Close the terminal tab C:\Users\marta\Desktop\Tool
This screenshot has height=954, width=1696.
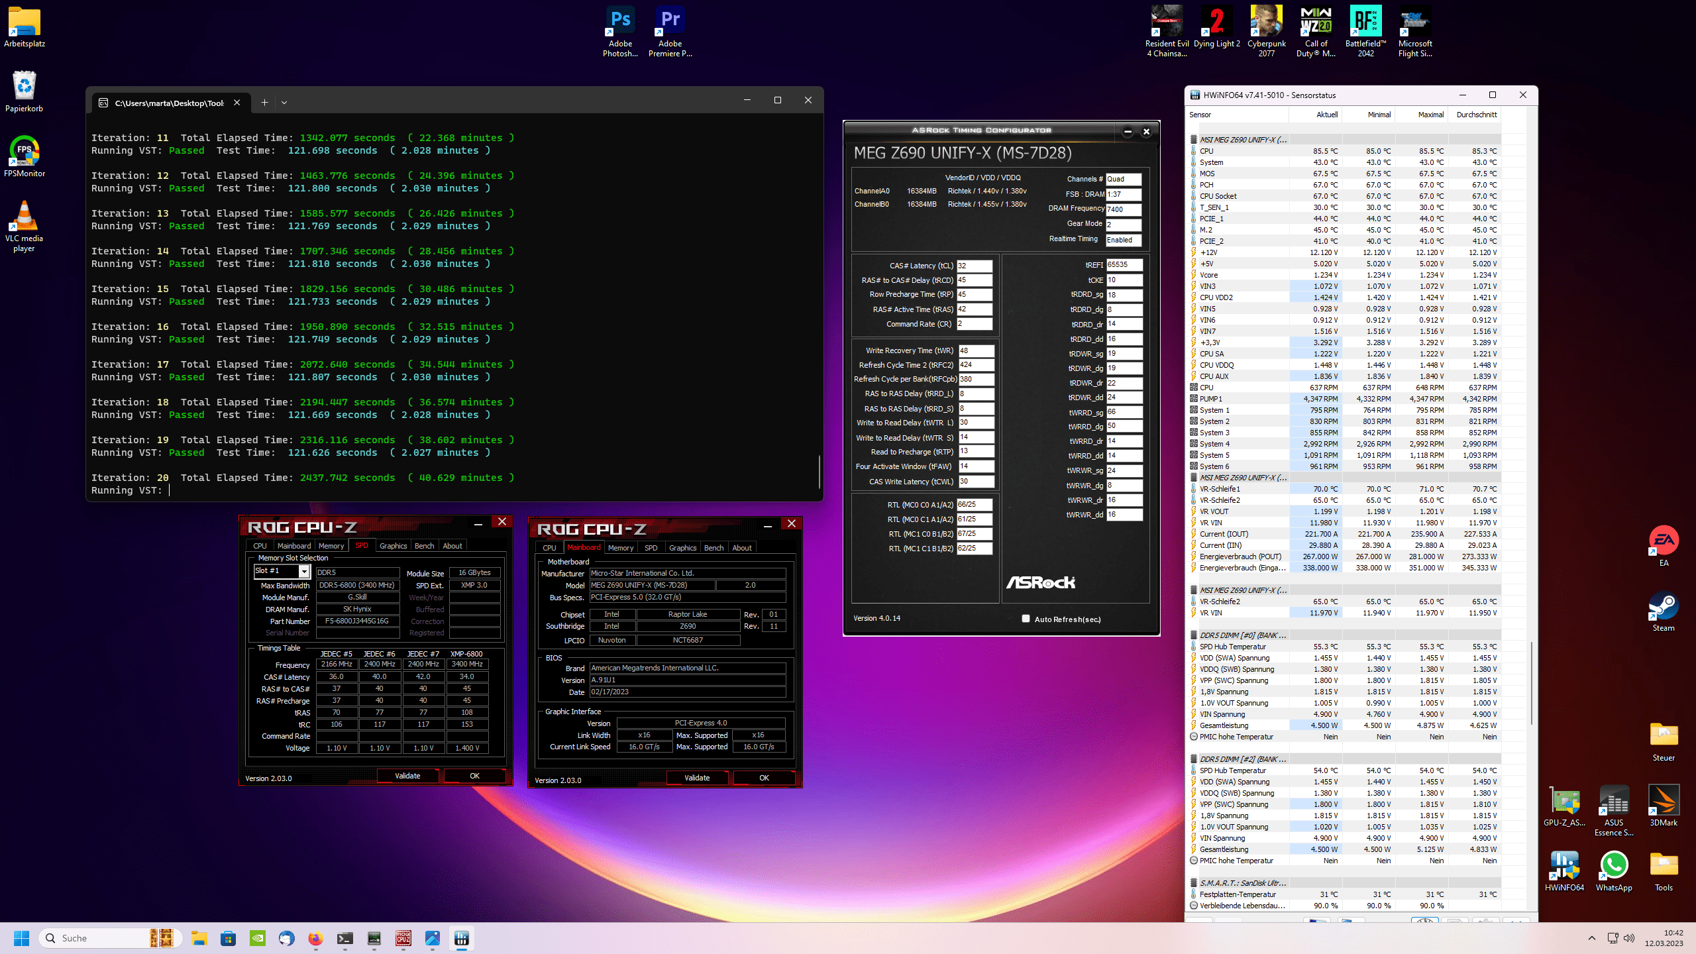[x=237, y=102]
